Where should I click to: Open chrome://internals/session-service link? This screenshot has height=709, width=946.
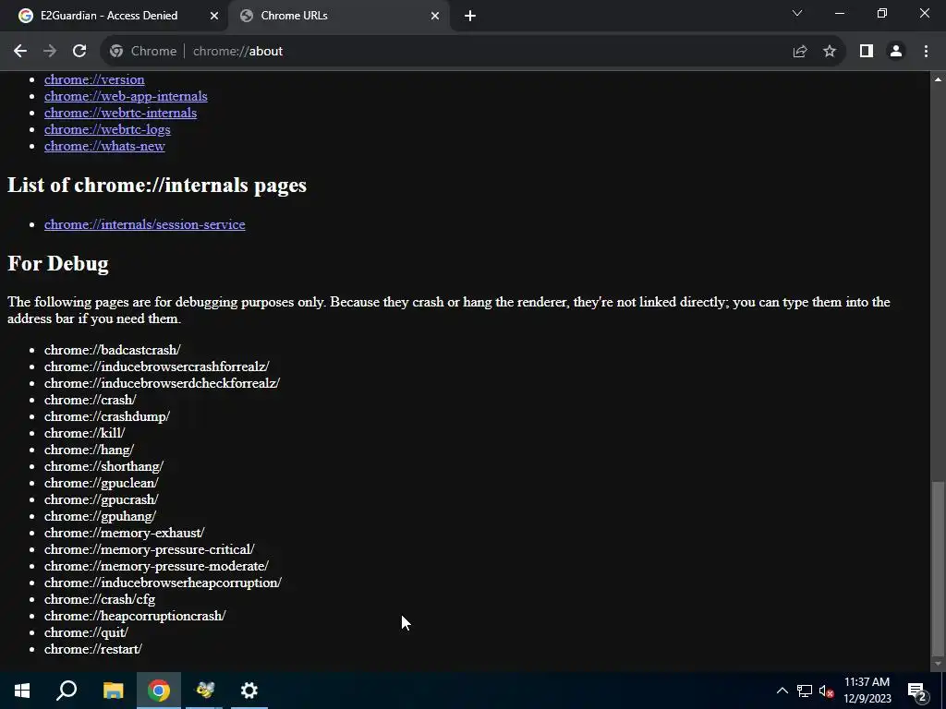pos(145,224)
